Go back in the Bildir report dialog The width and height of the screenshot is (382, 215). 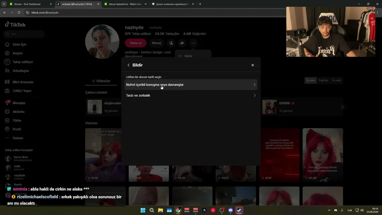129,65
